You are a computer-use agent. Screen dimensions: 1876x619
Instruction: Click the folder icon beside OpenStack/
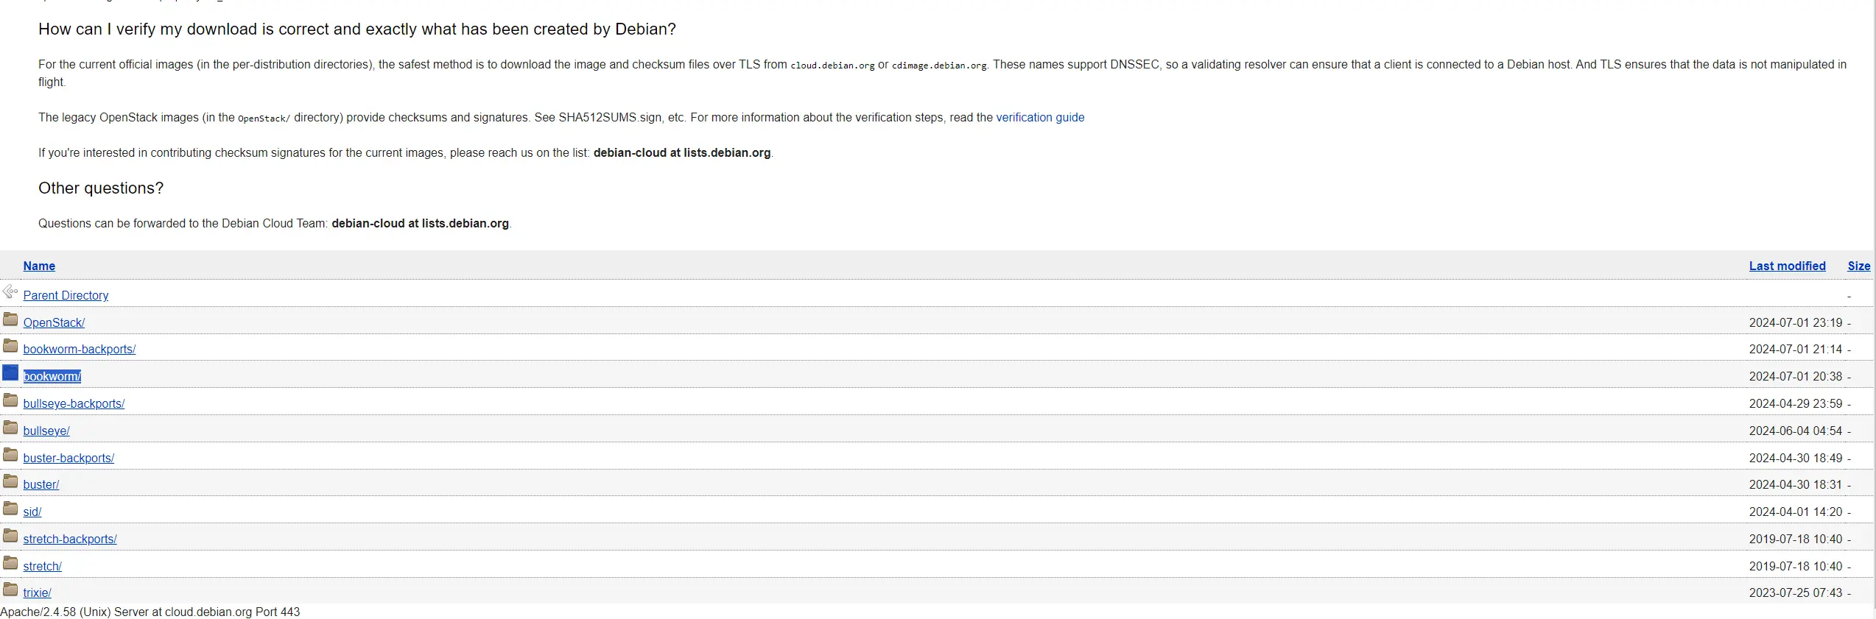10,319
